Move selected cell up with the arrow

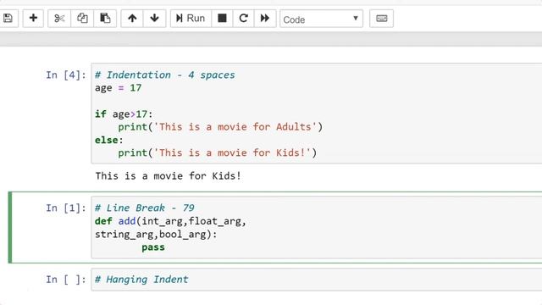pyautogui.click(x=132, y=19)
